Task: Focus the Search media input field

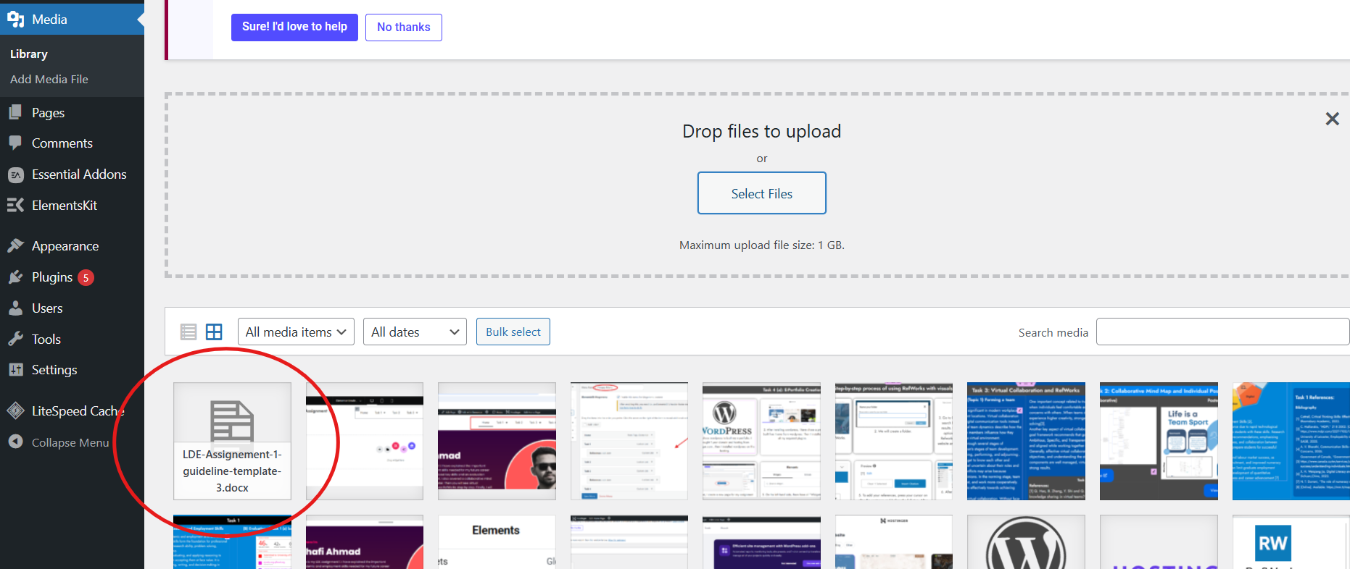Action: [1222, 332]
